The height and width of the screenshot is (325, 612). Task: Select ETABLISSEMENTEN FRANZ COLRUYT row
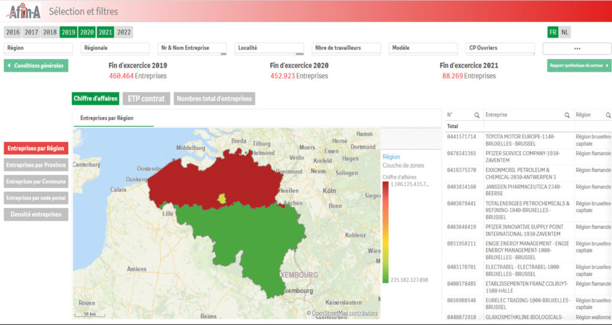point(528,287)
